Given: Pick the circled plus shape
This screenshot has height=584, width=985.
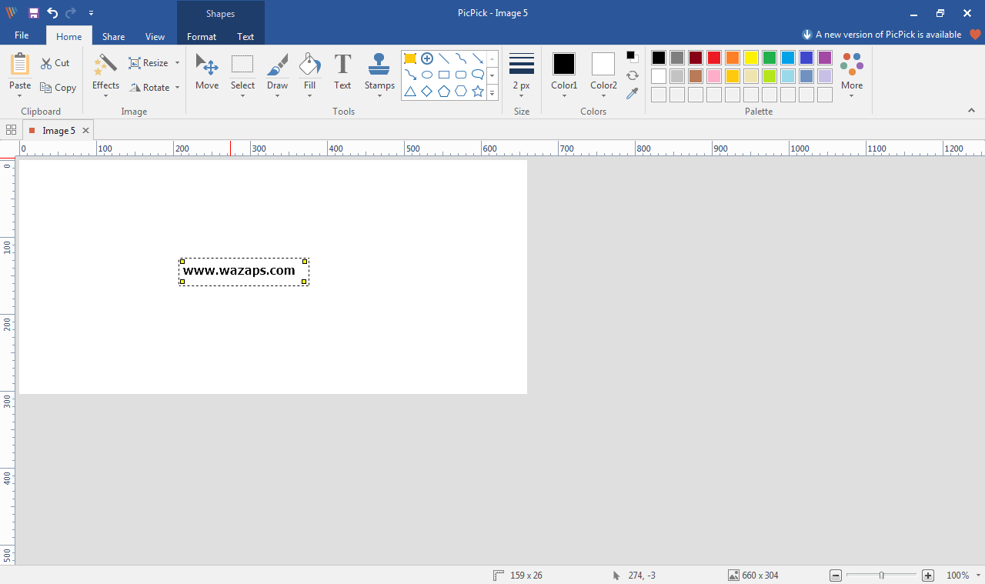Looking at the screenshot, I should 427,58.
